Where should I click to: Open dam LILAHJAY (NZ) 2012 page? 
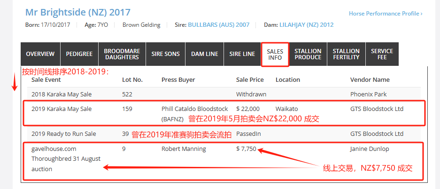click(x=307, y=25)
